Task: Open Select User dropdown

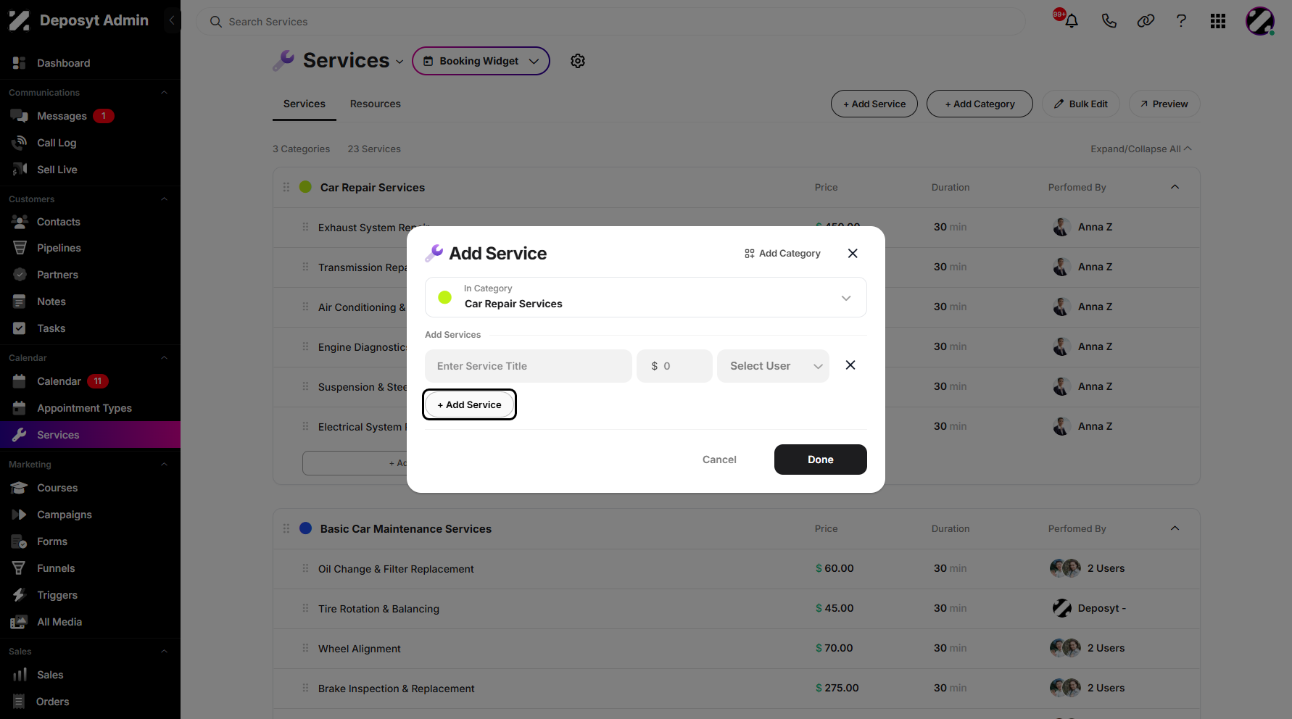Action: coord(773,366)
